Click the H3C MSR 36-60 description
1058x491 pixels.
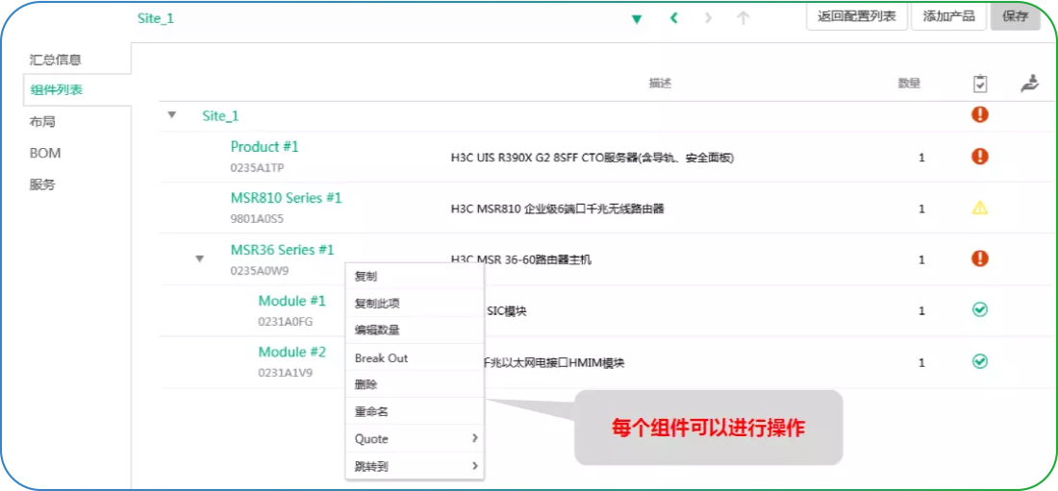coord(521,259)
